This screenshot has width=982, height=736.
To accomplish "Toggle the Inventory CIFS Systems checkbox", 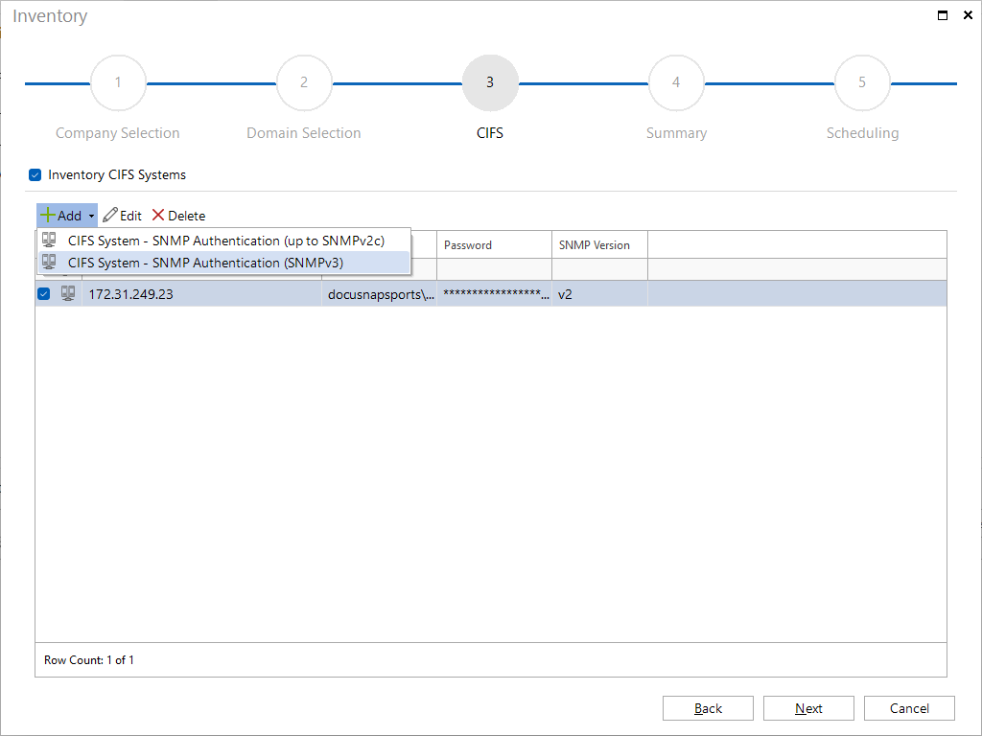I will point(35,175).
